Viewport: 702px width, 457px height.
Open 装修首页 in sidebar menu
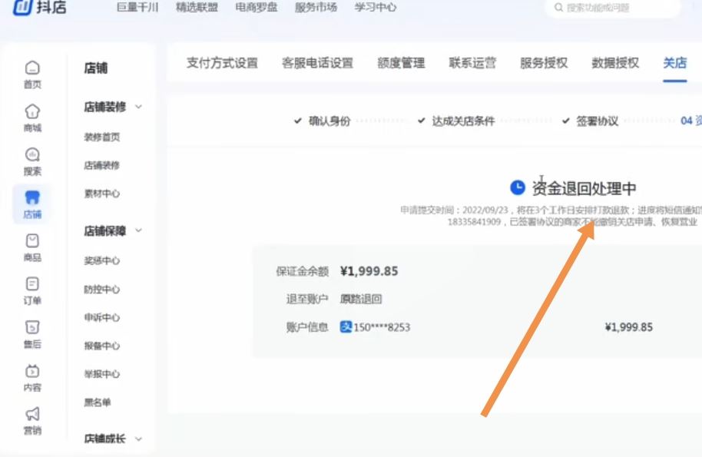(101, 137)
